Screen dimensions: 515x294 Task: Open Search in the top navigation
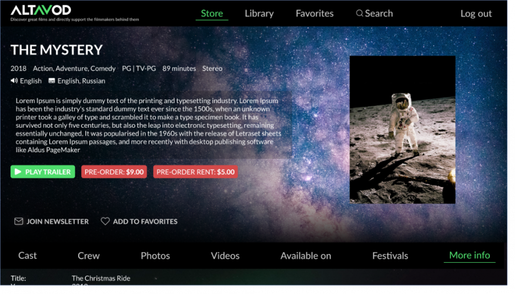click(374, 14)
